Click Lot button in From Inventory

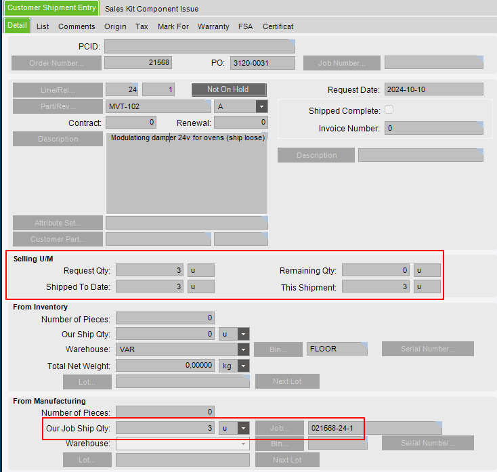[x=87, y=382]
